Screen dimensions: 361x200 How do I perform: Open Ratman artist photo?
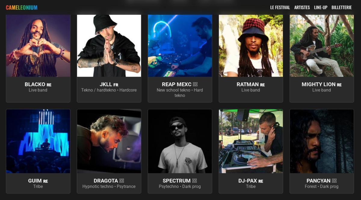tap(251, 46)
